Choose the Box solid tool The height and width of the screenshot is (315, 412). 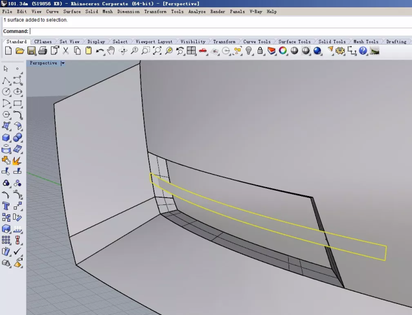(x=6, y=137)
